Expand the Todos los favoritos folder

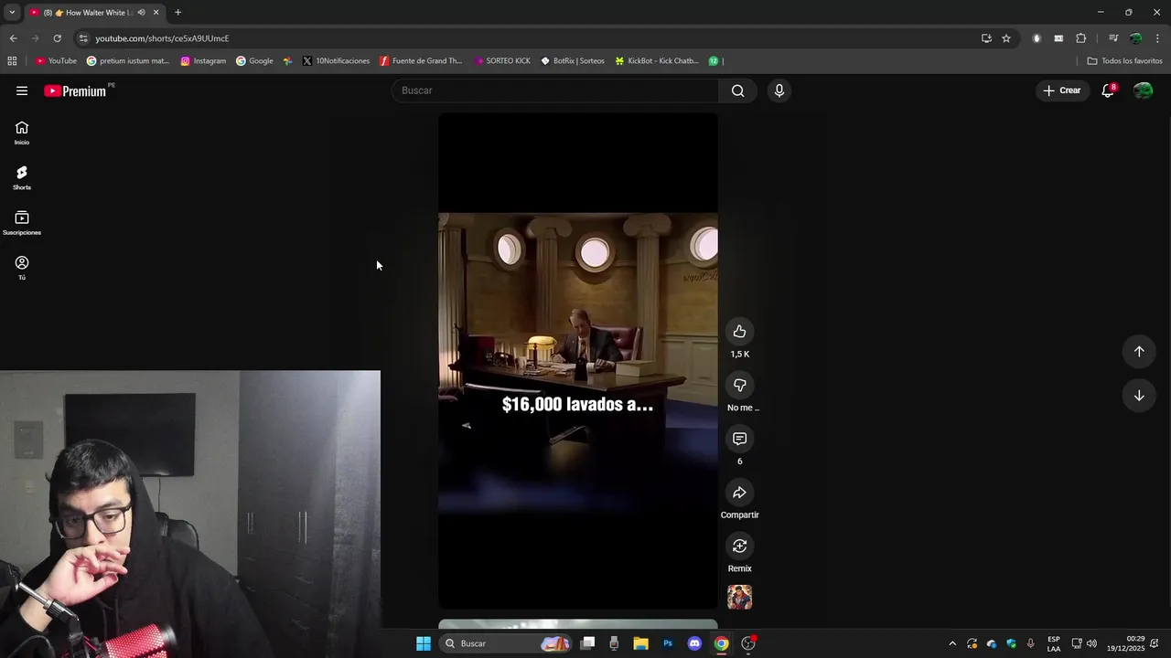coord(1124,61)
